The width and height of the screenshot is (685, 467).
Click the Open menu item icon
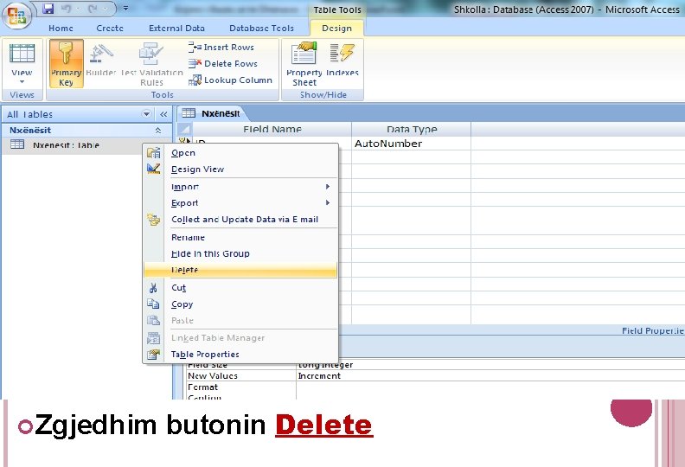154,152
